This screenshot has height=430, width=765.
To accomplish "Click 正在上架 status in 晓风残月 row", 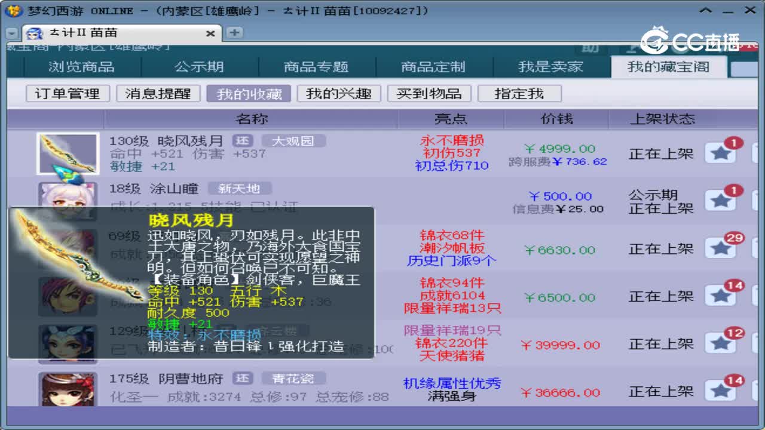I will pos(661,153).
